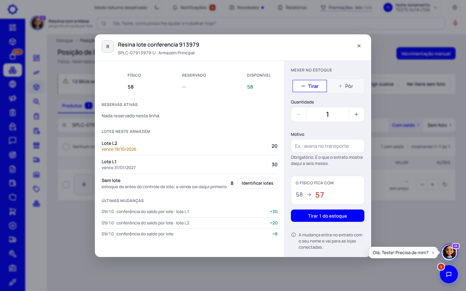Click the settings gear icon at top right

pyautogui.click(x=455, y=7)
